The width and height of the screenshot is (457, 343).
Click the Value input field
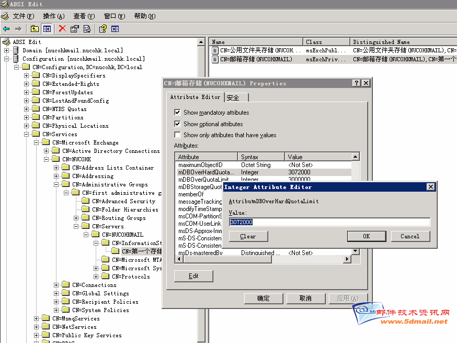329,222
